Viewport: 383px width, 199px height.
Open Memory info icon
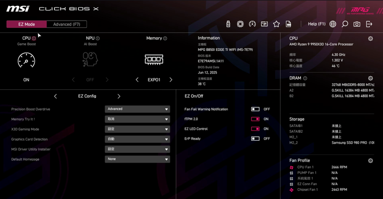(165, 38)
